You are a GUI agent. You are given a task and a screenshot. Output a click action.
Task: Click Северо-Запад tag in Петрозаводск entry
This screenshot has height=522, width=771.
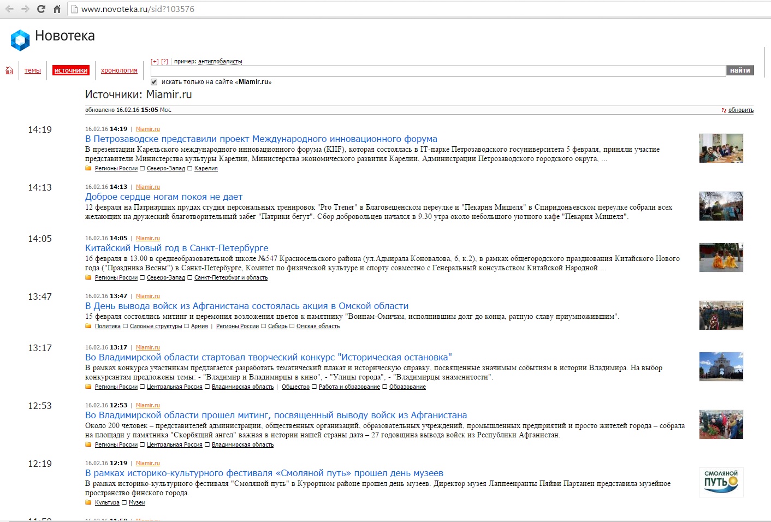tap(166, 168)
